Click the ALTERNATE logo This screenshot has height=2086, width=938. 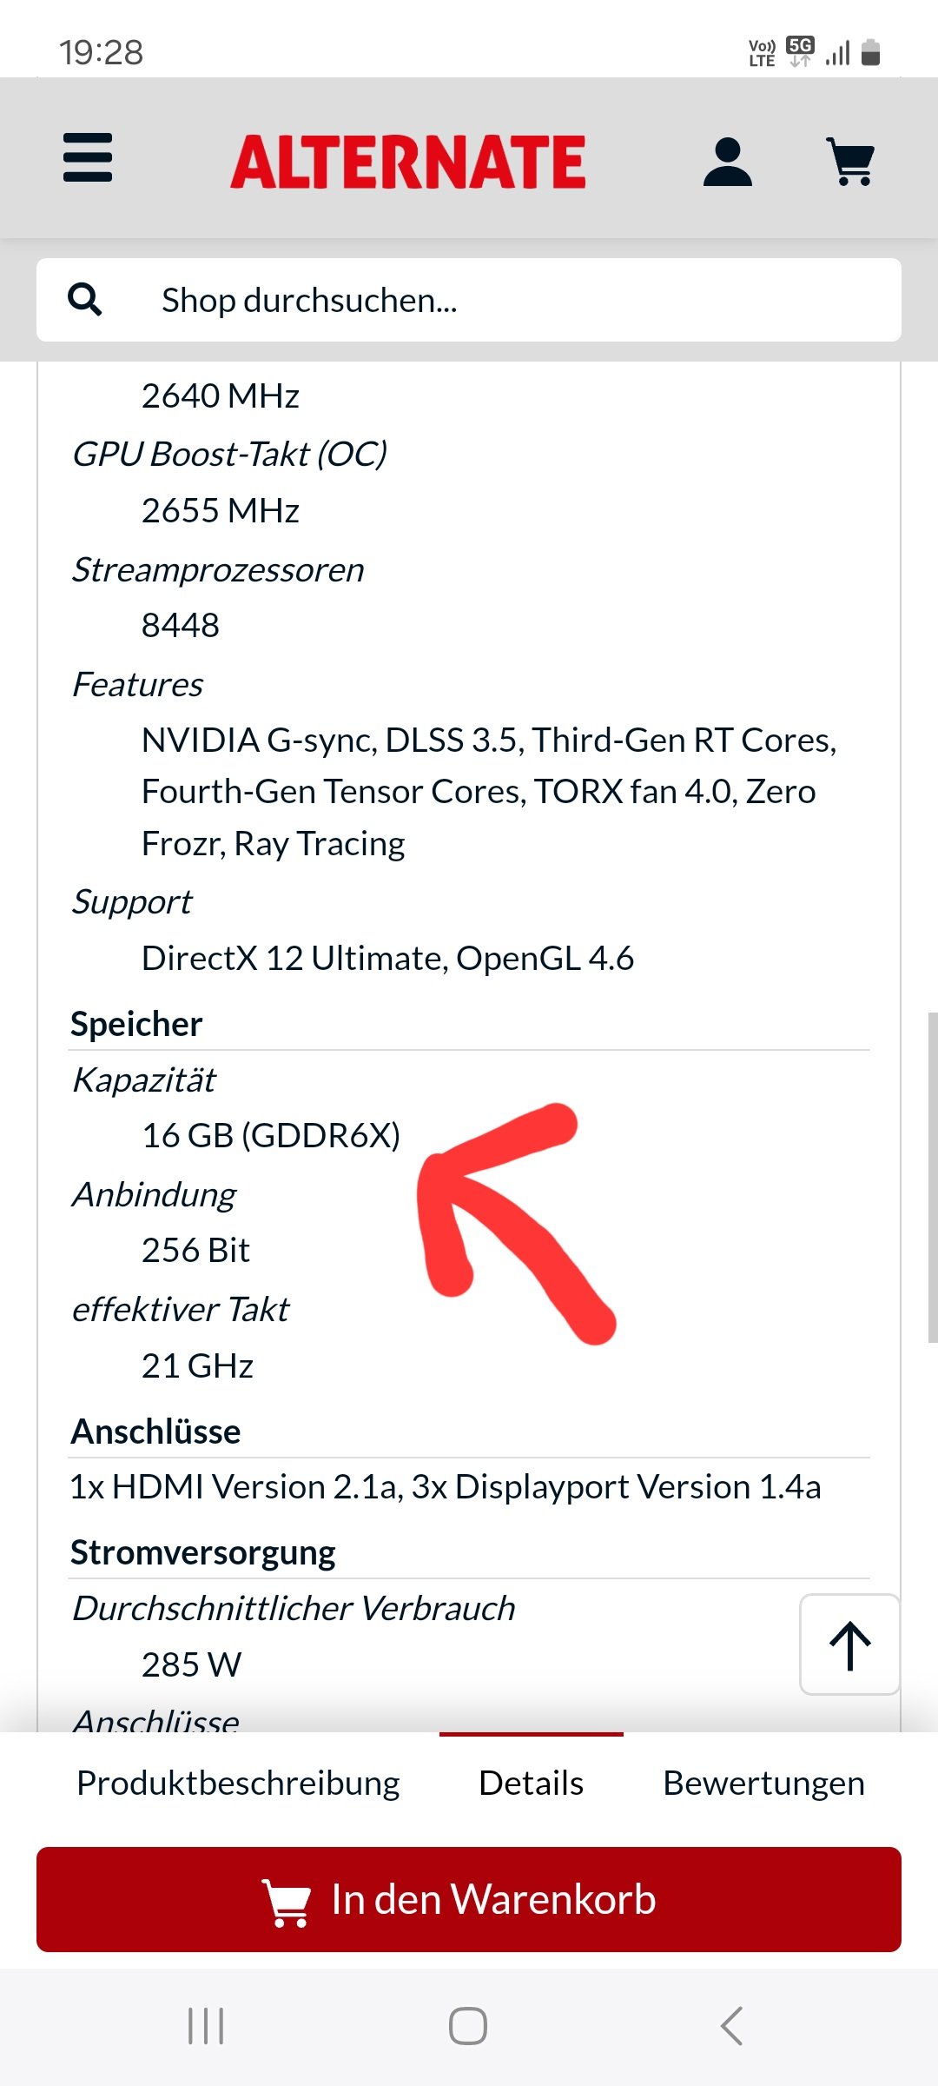pyautogui.click(x=408, y=162)
